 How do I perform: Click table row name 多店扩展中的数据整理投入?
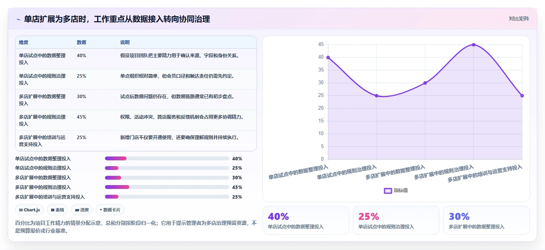pyautogui.click(x=42, y=100)
